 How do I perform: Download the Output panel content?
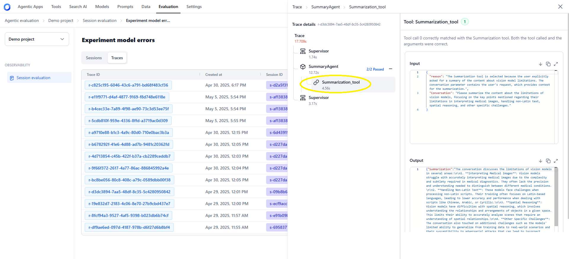540,161
